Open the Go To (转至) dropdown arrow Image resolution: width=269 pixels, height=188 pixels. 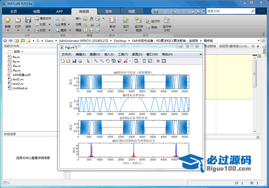[x=69, y=24]
